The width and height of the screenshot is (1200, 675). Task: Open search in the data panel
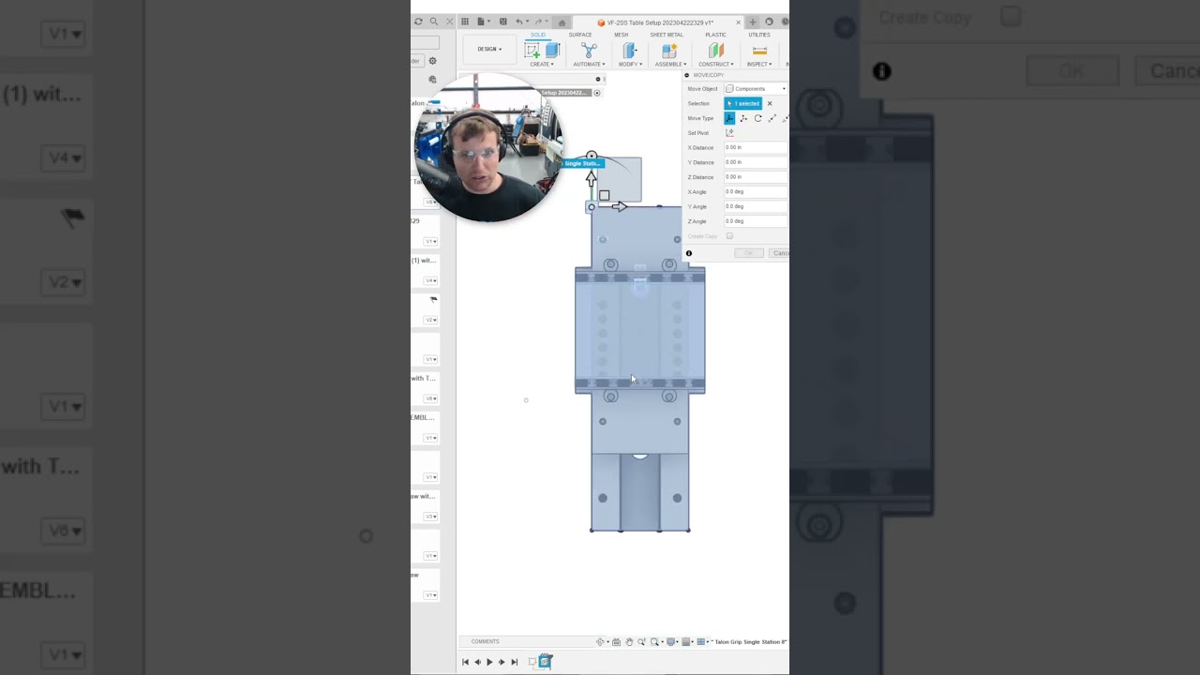[x=433, y=22]
